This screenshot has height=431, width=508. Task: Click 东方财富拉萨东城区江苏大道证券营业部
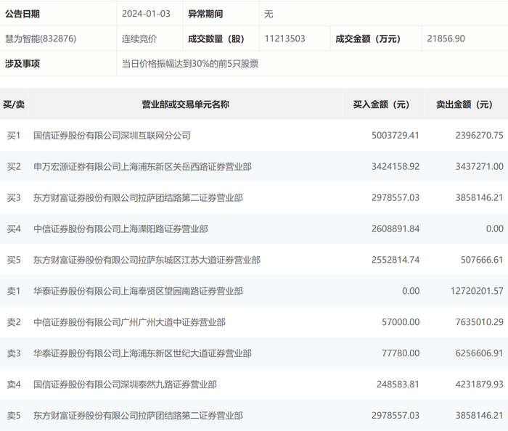pyautogui.click(x=147, y=260)
